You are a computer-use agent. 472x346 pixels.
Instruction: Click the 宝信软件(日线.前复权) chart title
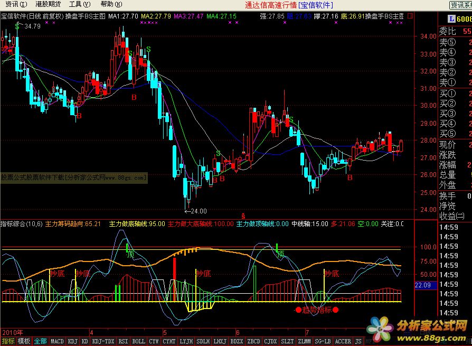click(x=32, y=16)
